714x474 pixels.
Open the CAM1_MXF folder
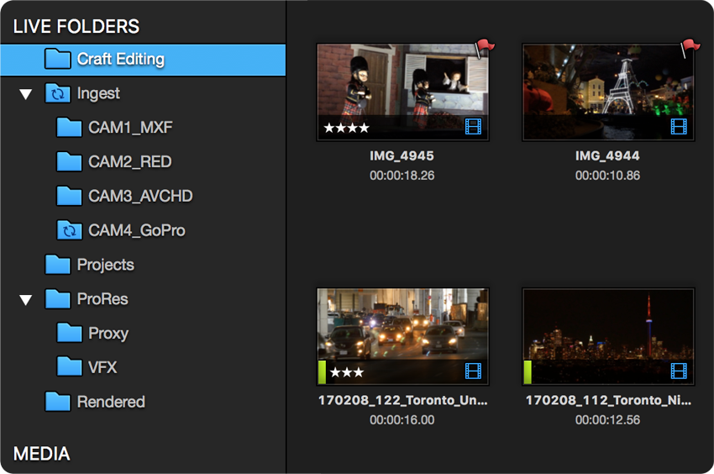coord(130,128)
